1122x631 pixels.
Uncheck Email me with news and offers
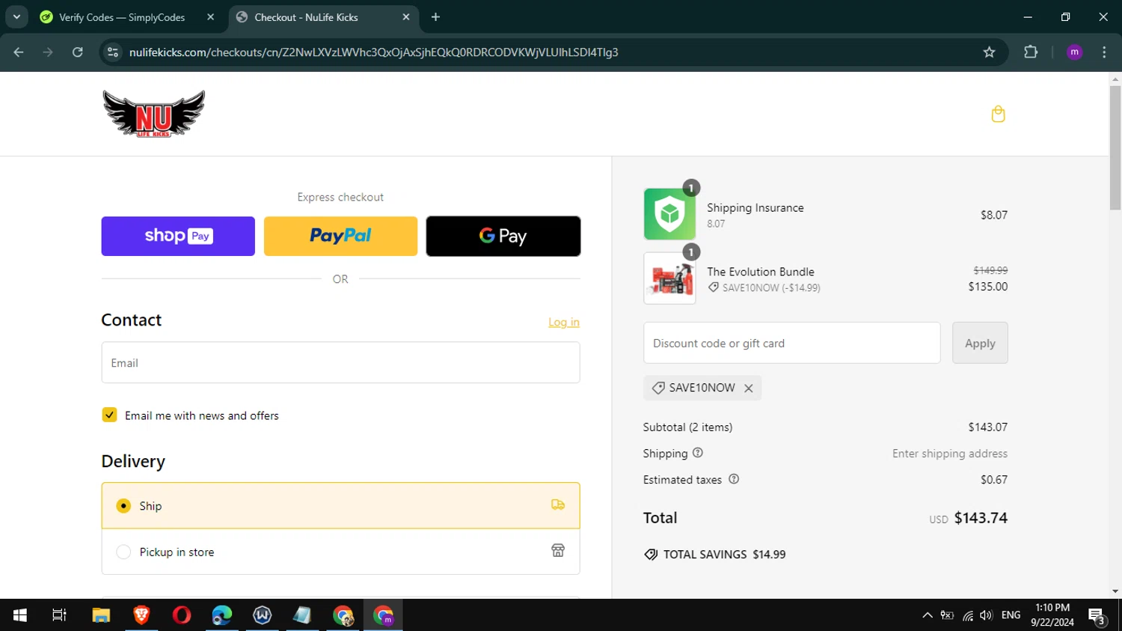[109, 415]
